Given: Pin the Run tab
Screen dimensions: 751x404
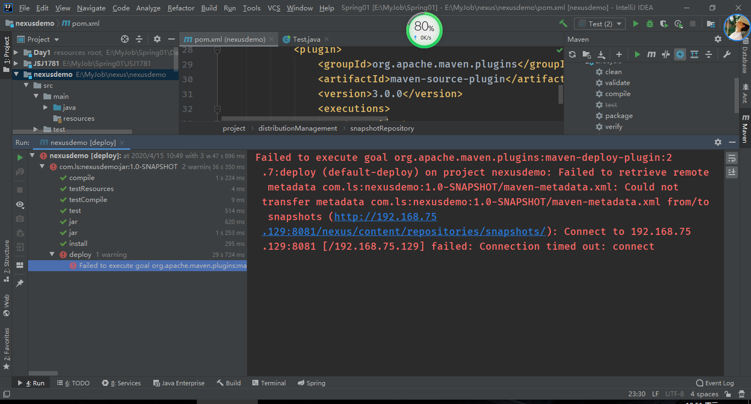Looking at the screenshot, I should [20, 283].
